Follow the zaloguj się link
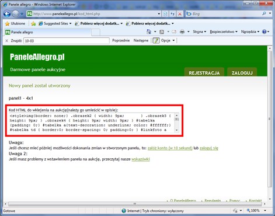Image resolution: width=275 pixels, height=216 pixels. coord(209,148)
